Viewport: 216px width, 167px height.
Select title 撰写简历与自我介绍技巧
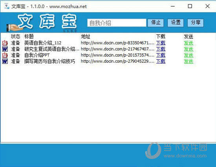coord(49,61)
